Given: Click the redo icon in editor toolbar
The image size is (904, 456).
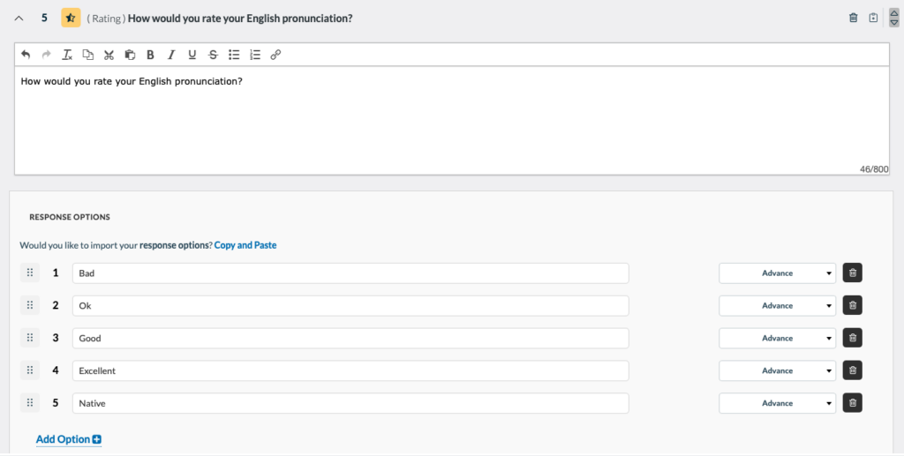Looking at the screenshot, I should [46, 55].
